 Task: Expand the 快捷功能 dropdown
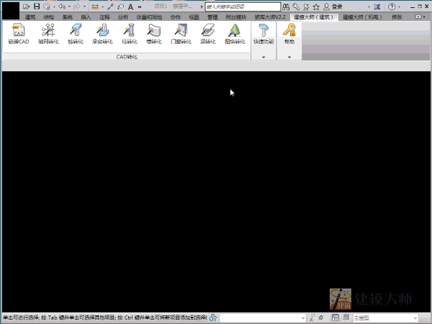264,56
